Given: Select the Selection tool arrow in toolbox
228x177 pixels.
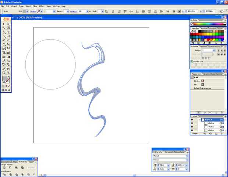Looking at the screenshot, I should tap(4, 24).
